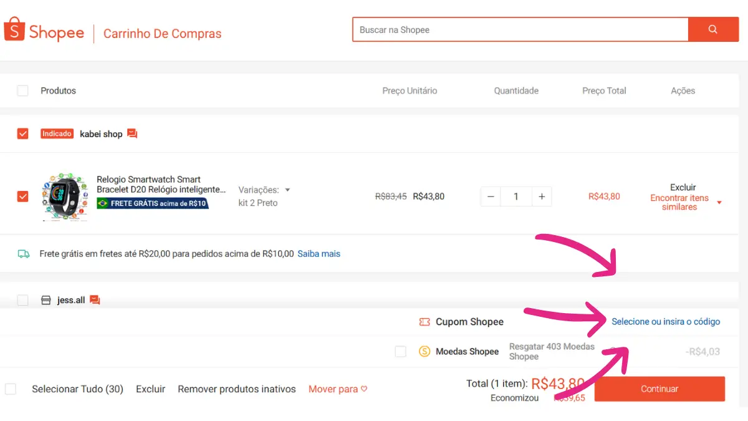Viewport: 748px width, 421px height.
Task: Check the jess.all shop checkbox
Action: (22, 300)
